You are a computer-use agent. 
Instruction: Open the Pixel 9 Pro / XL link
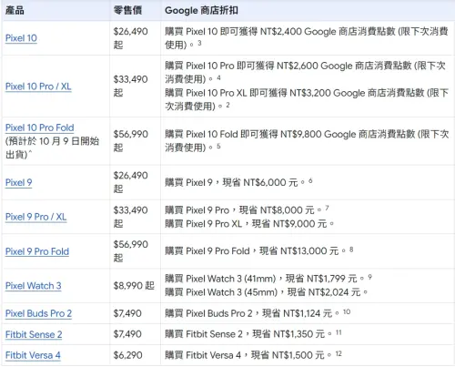pos(36,217)
